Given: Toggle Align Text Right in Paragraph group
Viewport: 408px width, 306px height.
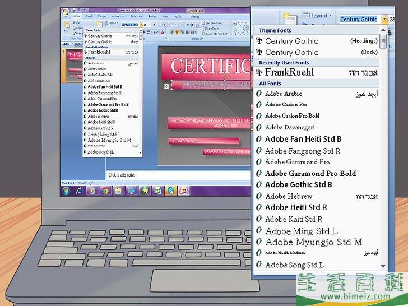Looking at the screenshot, I should point(182,32).
